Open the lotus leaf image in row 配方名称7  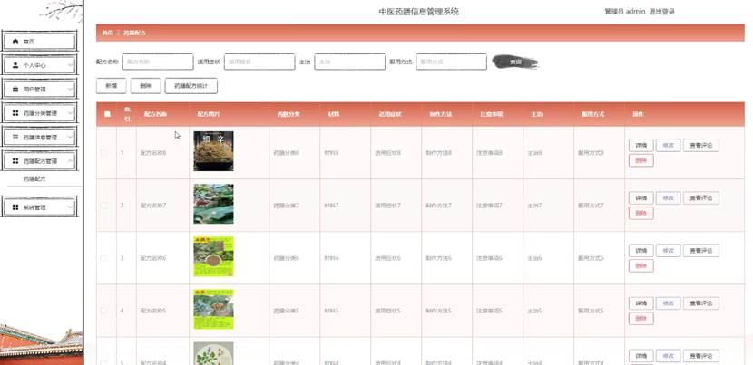coord(213,204)
